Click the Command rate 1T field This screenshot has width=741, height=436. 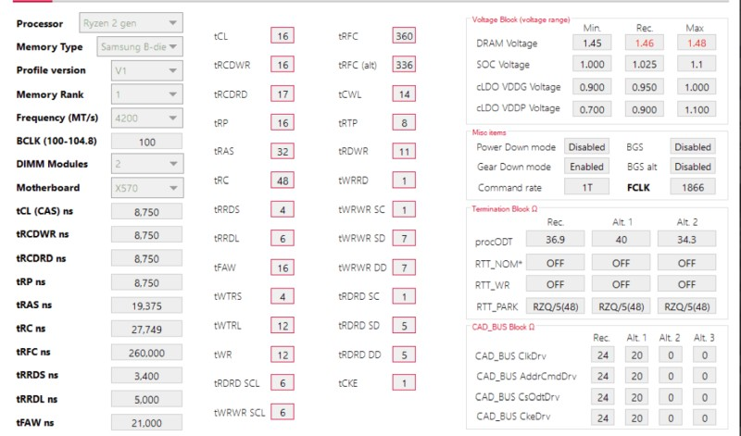click(586, 187)
